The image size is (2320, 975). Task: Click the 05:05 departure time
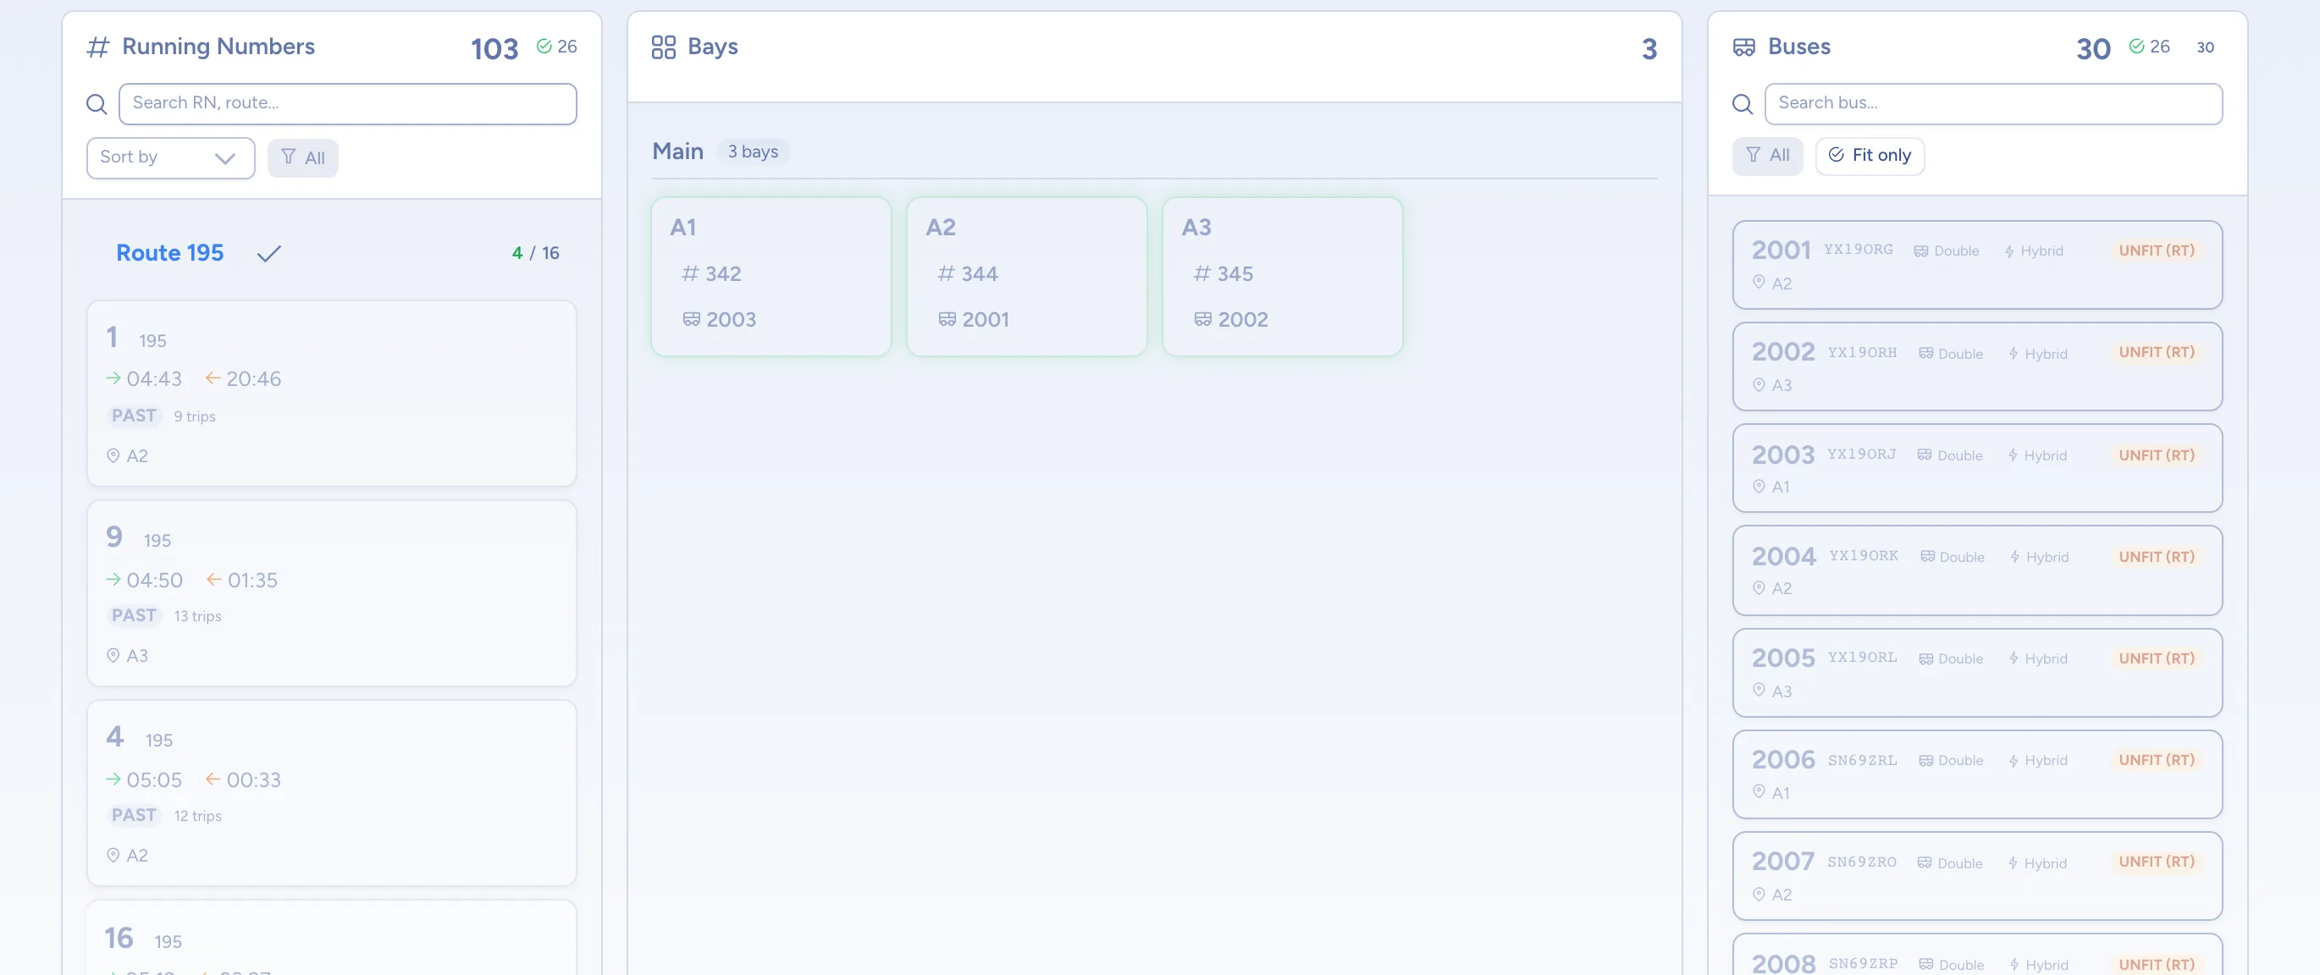tap(154, 779)
